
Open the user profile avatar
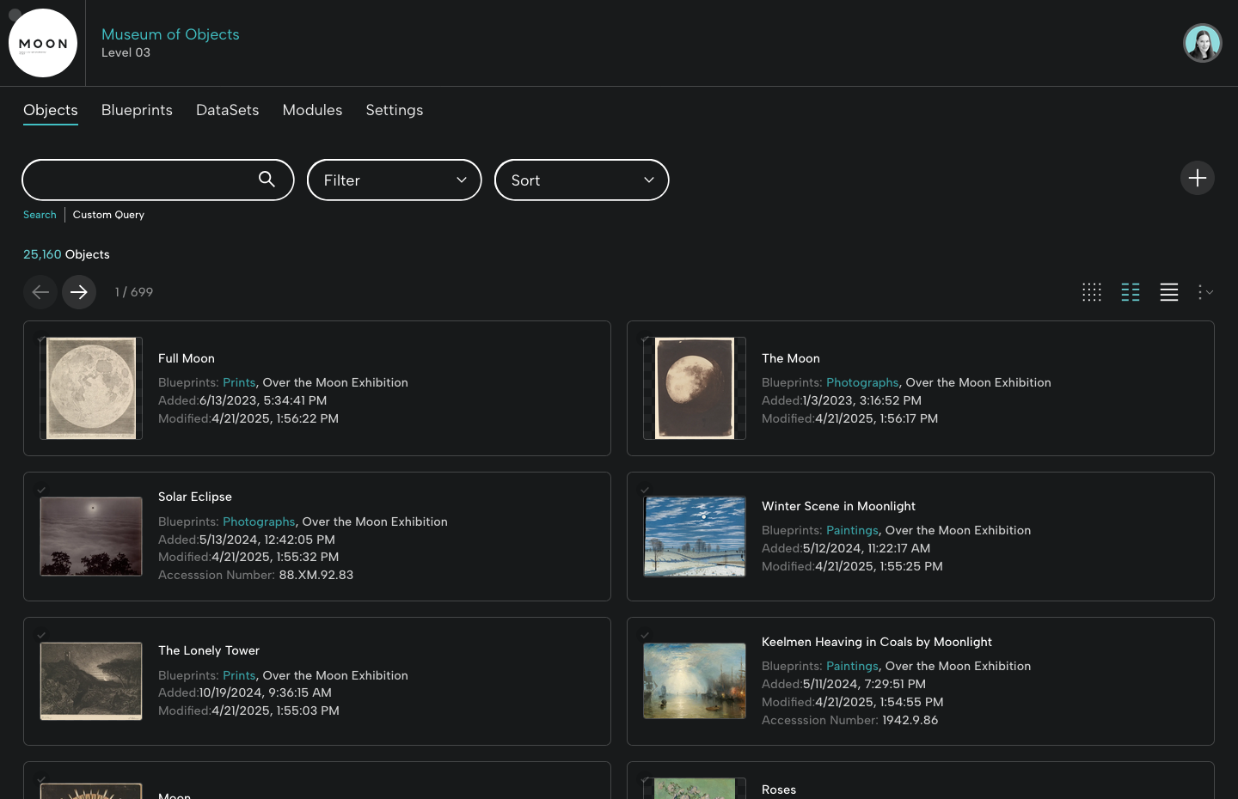click(1202, 42)
